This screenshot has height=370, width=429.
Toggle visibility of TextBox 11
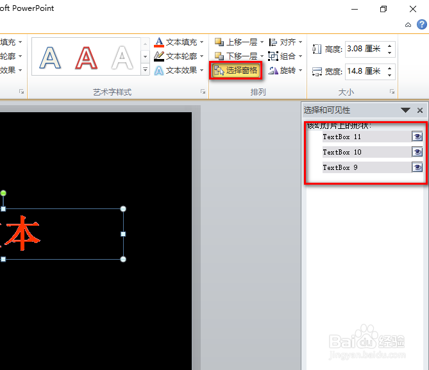pyautogui.click(x=417, y=137)
